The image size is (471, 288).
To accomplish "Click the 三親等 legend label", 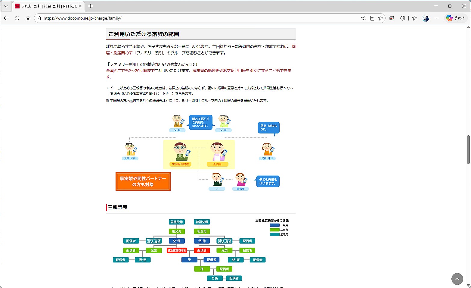I will pyautogui.click(x=284, y=234).
